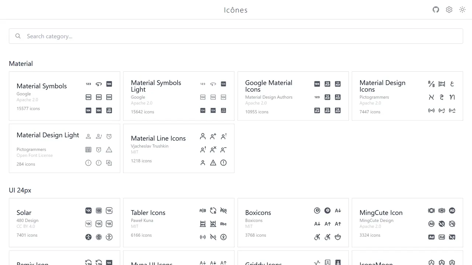472x265 pixels.
Task: Open the Tabler Icons collection
Action: tap(179, 223)
